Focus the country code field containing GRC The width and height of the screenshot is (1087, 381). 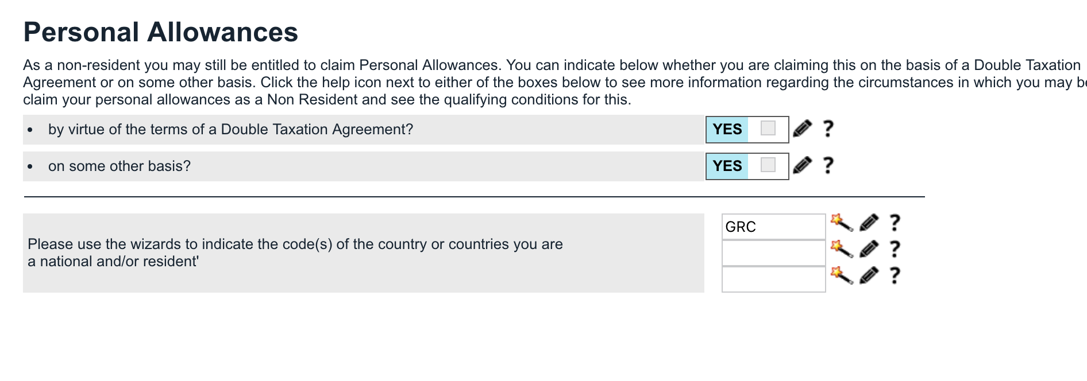coord(773,227)
